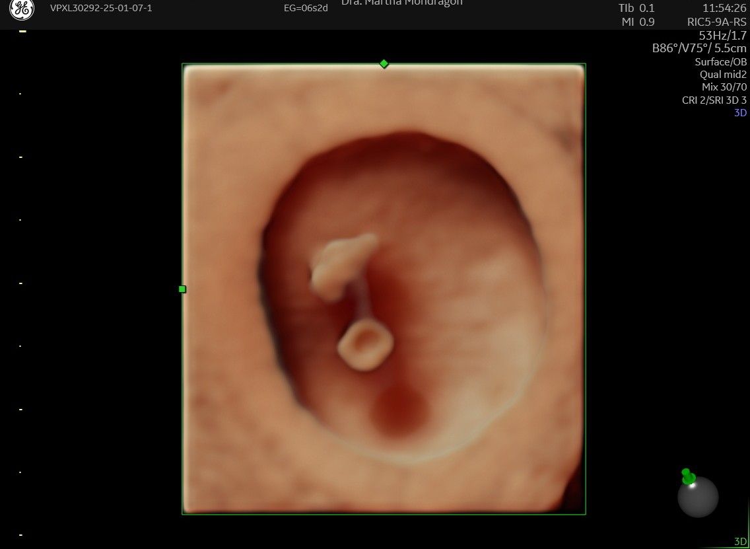
Task: Click the GE logo icon
Action: click(x=22, y=9)
